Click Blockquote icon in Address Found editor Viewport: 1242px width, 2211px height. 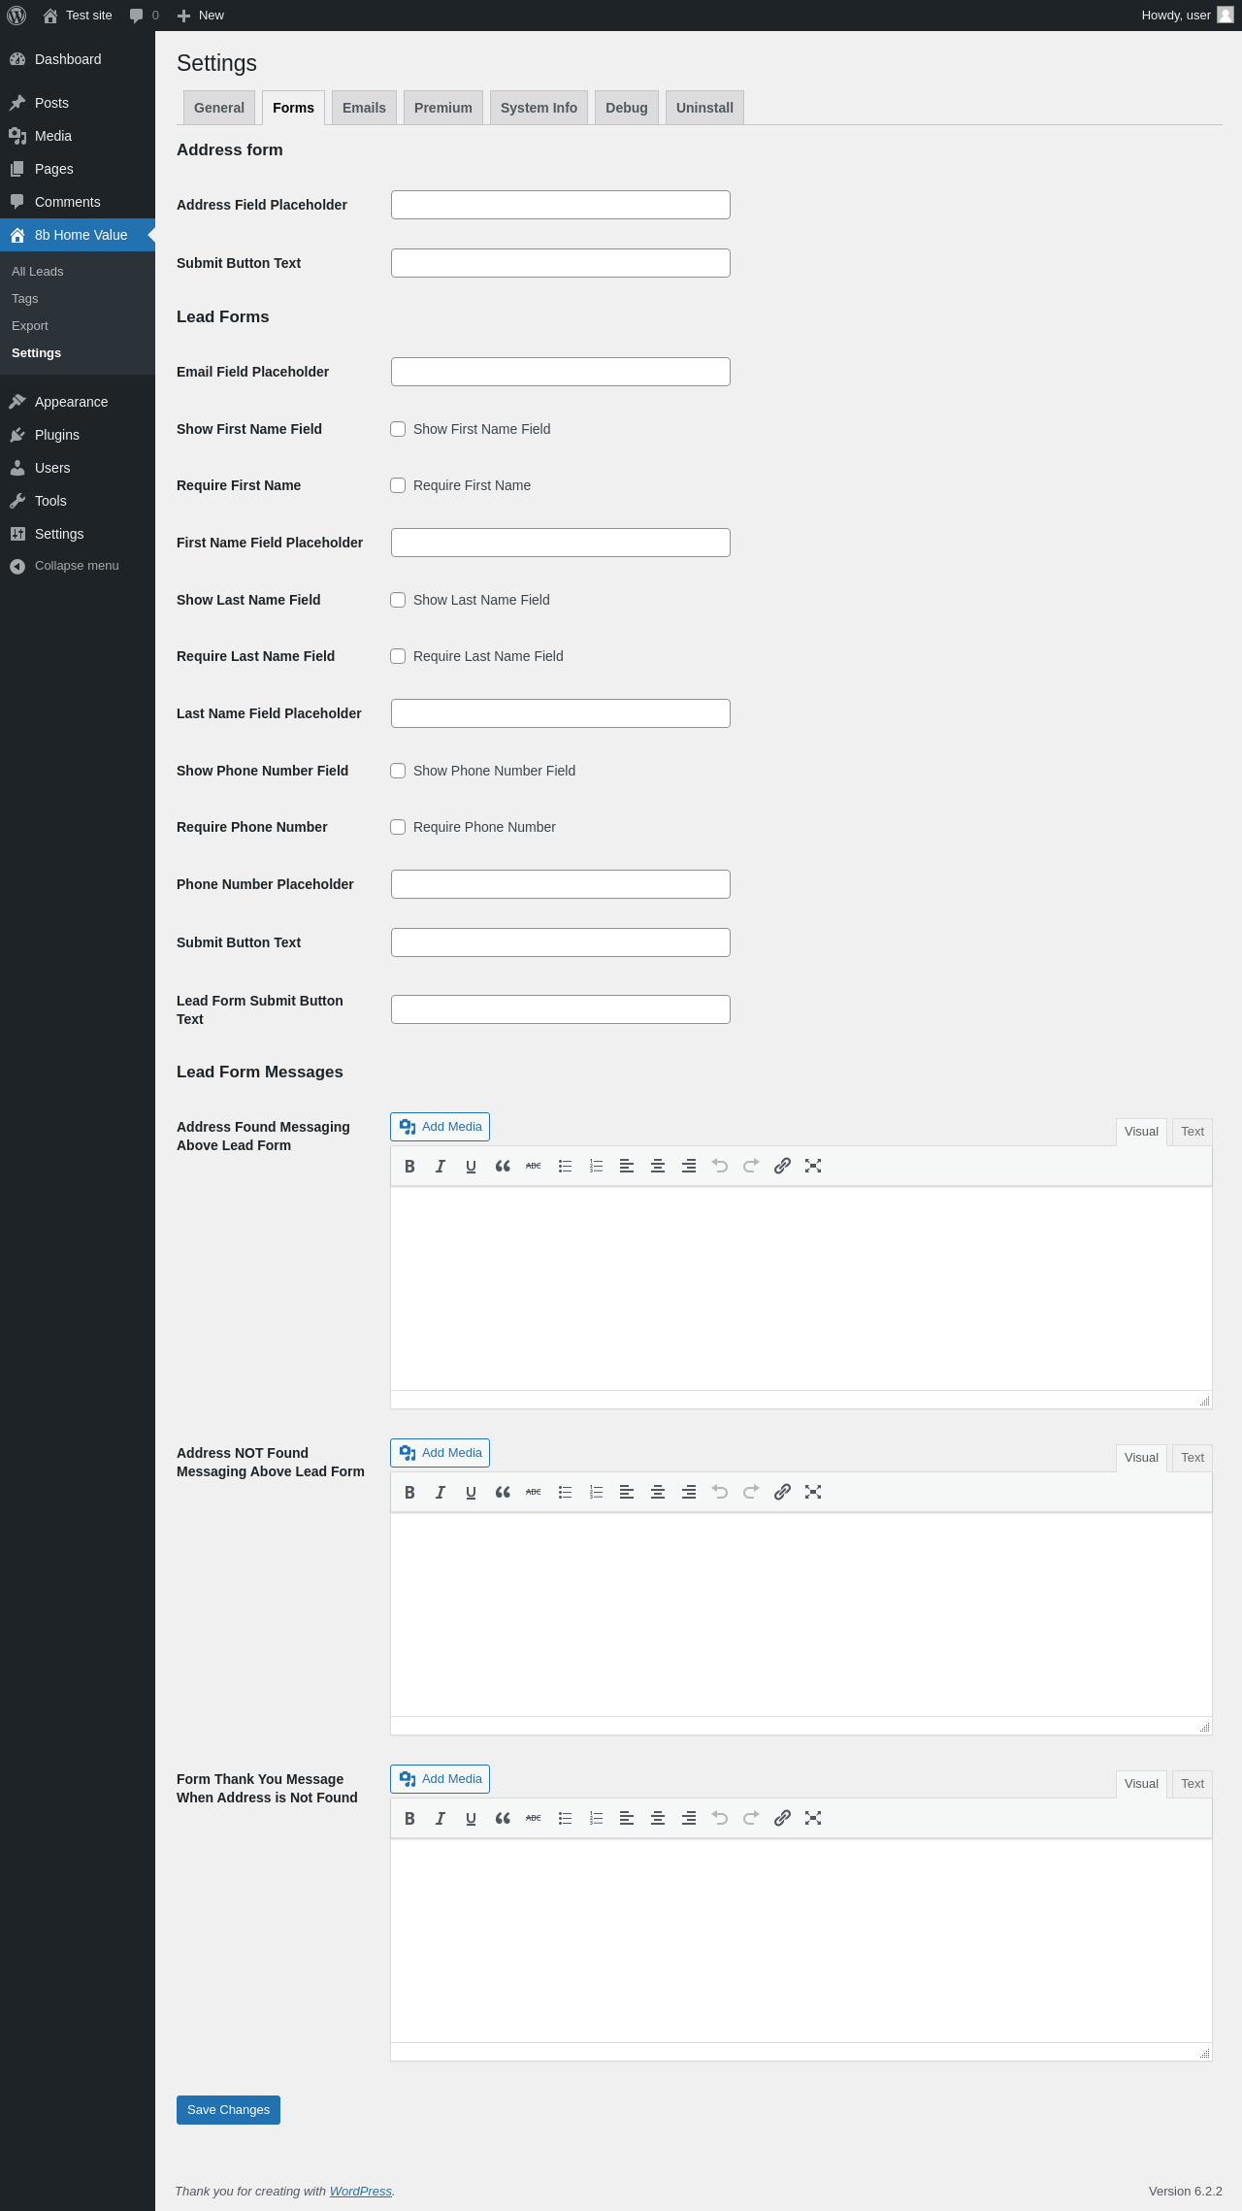[503, 1166]
